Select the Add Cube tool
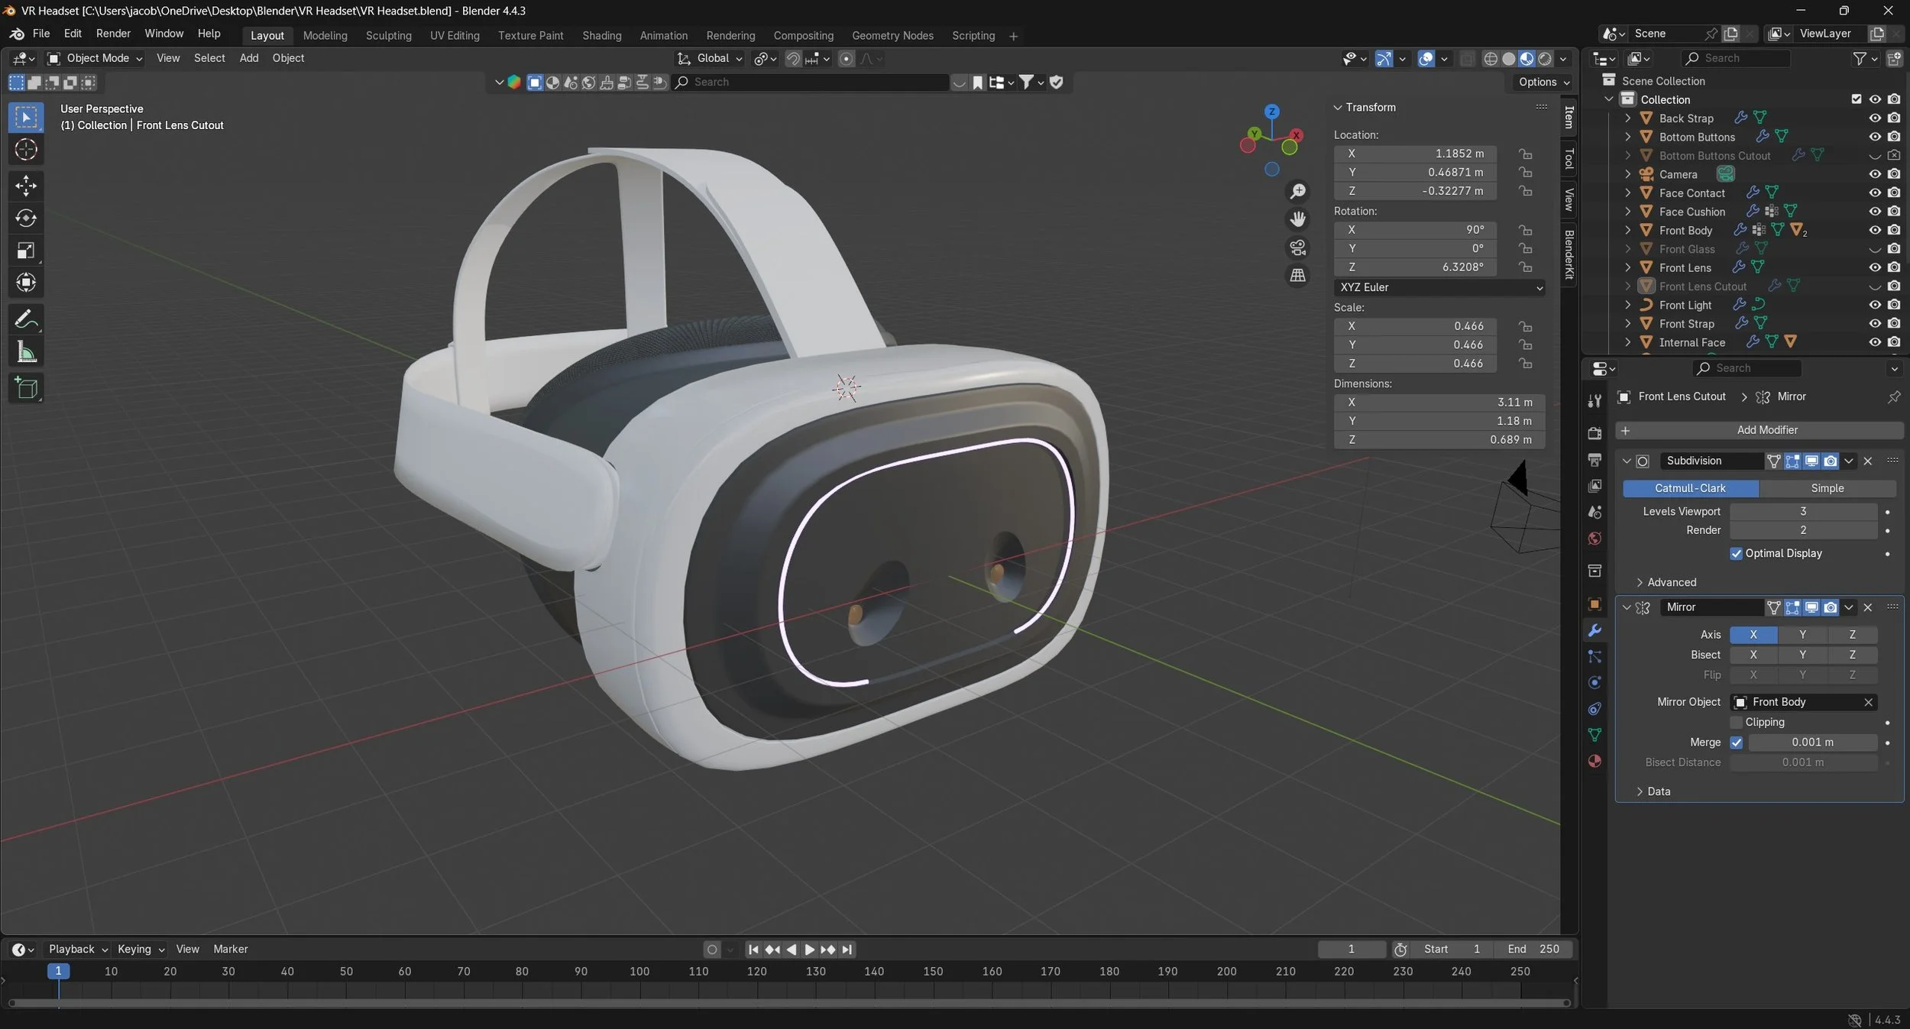The width and height of the screenshot is (1910, 1029). click(x=26, y=388)
